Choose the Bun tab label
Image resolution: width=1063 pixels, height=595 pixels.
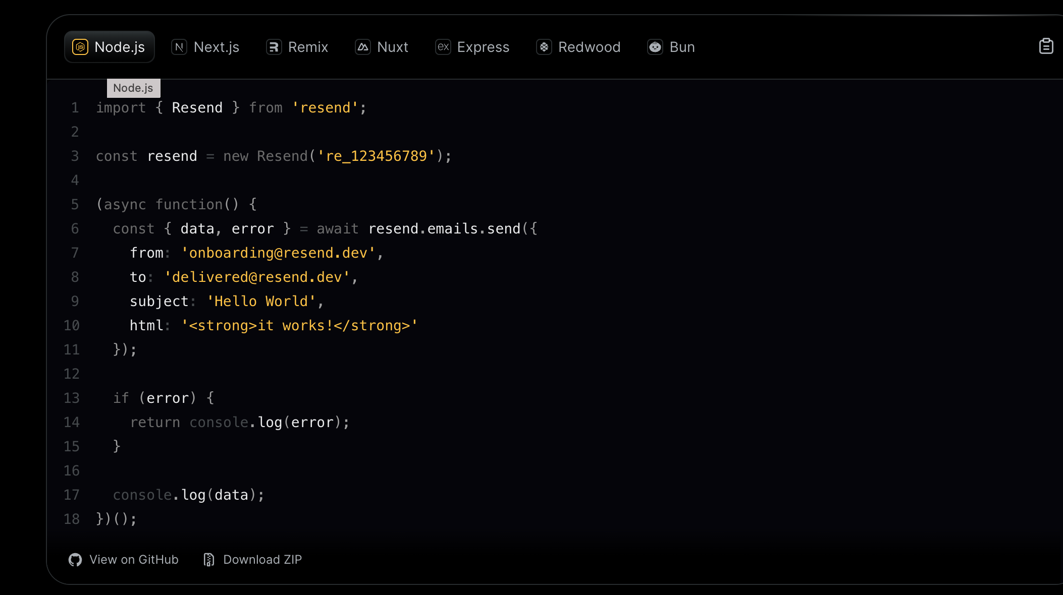(x=682, y=47)
